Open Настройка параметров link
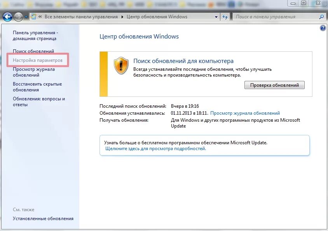This screenshot has height=231, width=328. [x=38, y=60]
